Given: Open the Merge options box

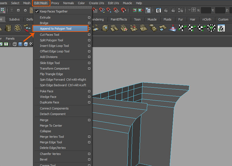Looking at the screenshot, I should 89,120.
